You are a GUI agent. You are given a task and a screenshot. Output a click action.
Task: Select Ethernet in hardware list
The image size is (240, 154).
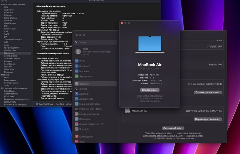(8, 15)
